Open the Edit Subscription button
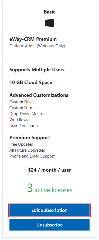The width and height of the screenshot is (99, 240). pyautogui.click(x=50, y=210)
